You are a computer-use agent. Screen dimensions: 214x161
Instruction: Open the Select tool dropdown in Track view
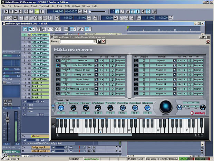33,29
